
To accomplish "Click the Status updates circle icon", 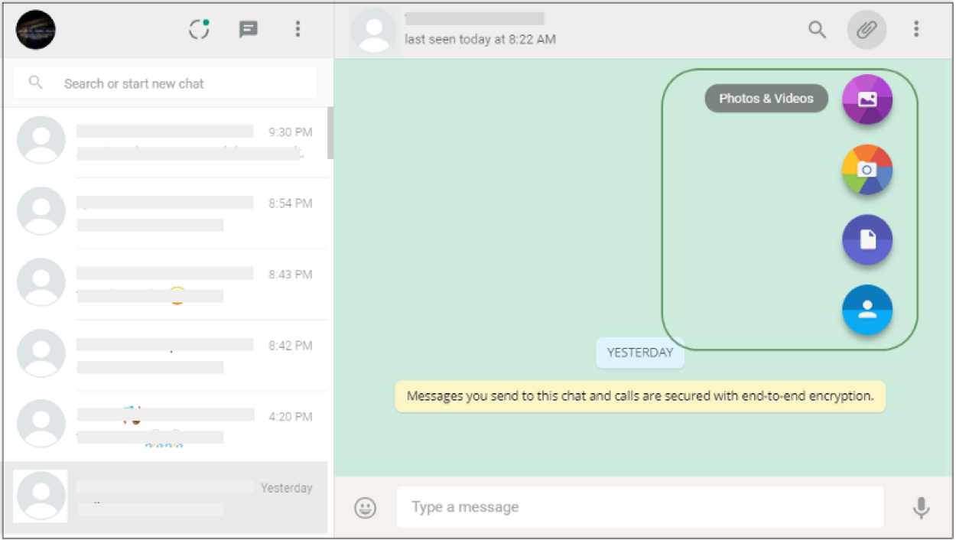I will coord(199,30).
